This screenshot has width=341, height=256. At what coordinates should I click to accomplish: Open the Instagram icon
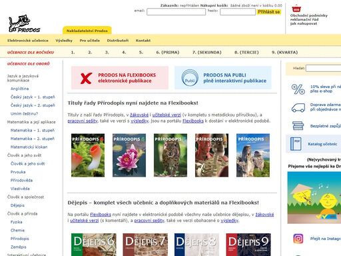coord(298,239)
